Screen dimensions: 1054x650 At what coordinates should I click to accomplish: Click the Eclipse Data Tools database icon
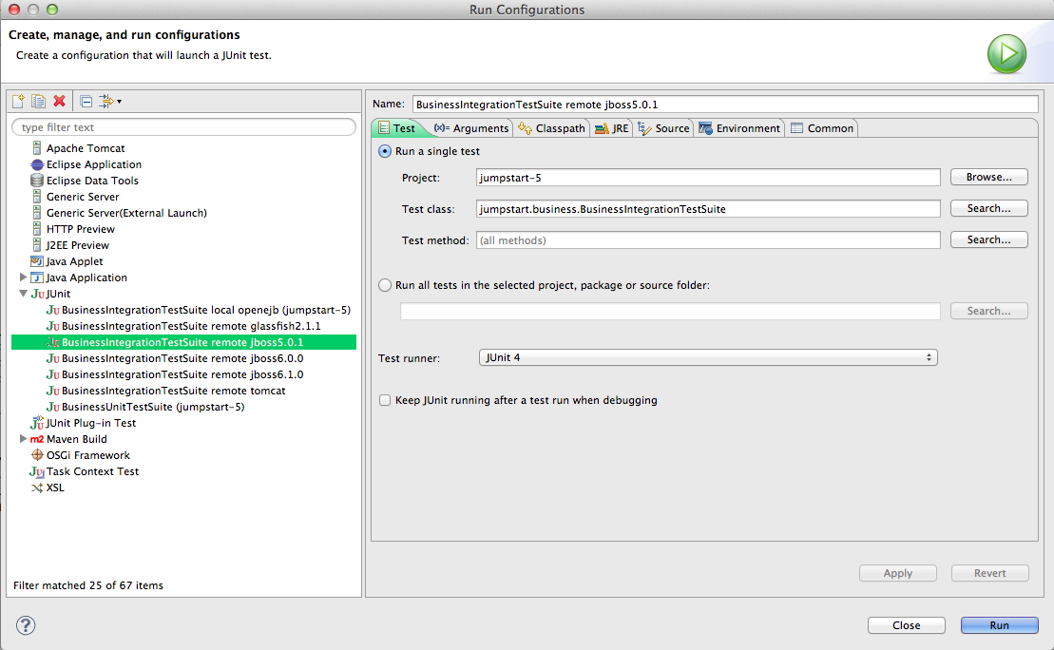(x=37, y=181)
